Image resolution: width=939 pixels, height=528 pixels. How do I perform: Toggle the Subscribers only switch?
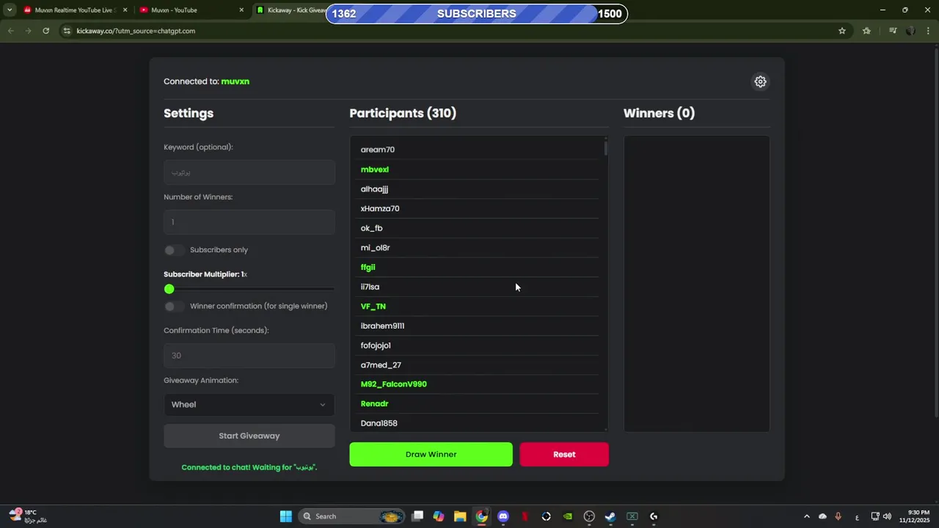click(174, 250)
